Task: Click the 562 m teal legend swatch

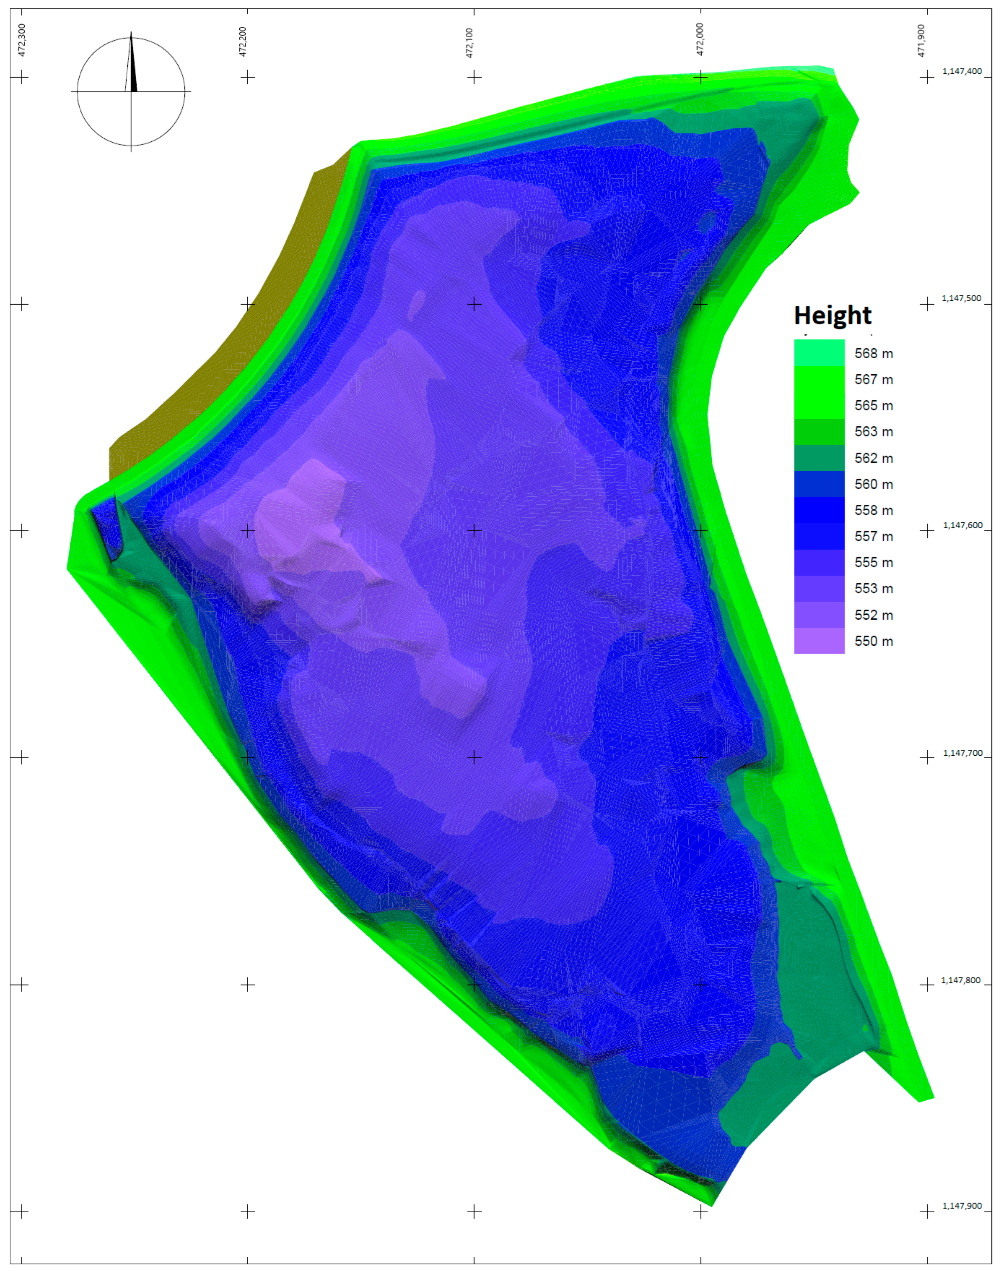Action: (x=819, y=458)
